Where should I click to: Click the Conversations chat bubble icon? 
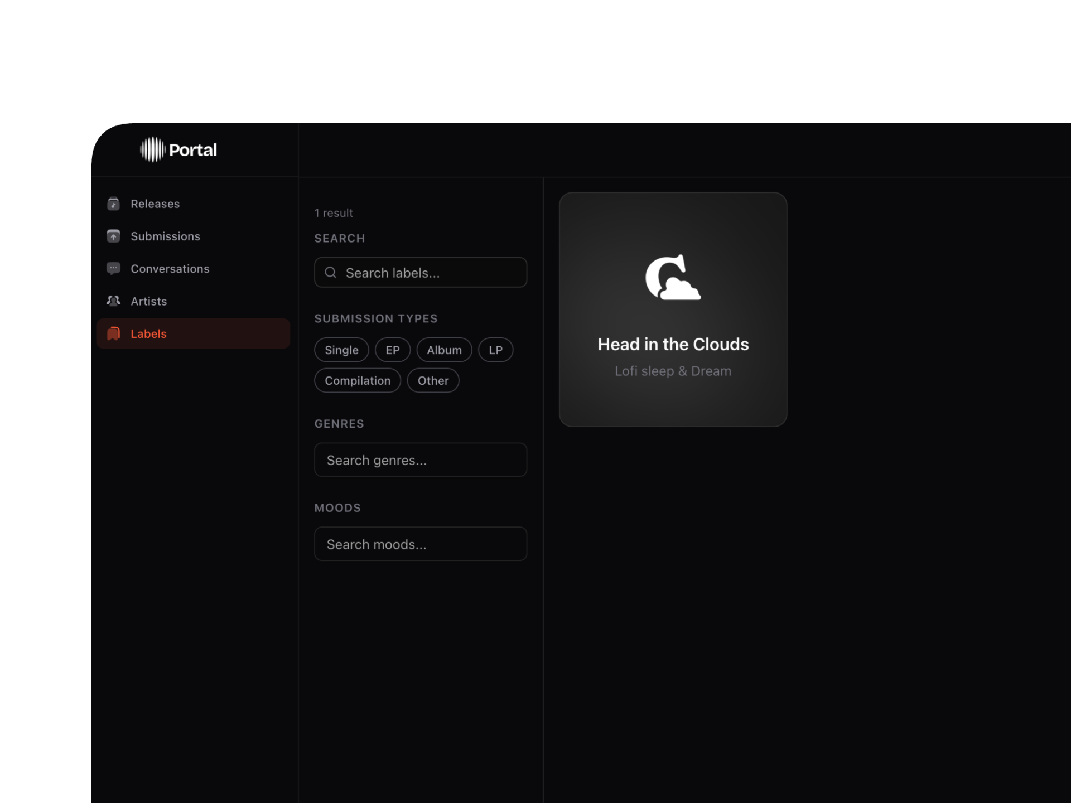point(113,268)
